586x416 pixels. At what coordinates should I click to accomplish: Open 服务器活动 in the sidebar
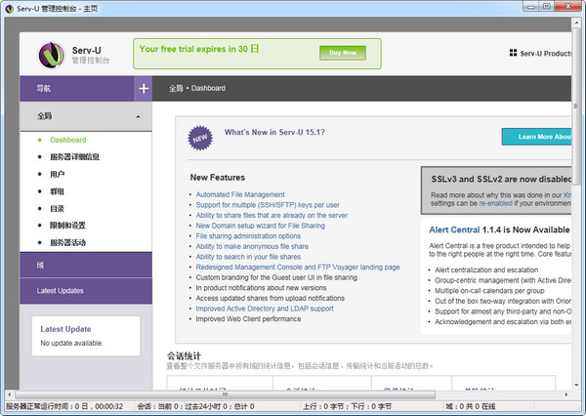pos(67,242)
